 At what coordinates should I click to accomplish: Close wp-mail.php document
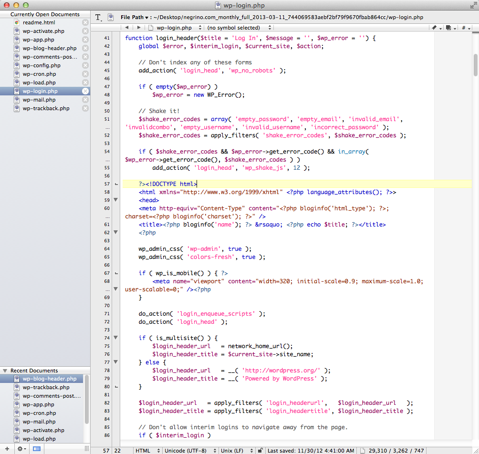[85, 100]
